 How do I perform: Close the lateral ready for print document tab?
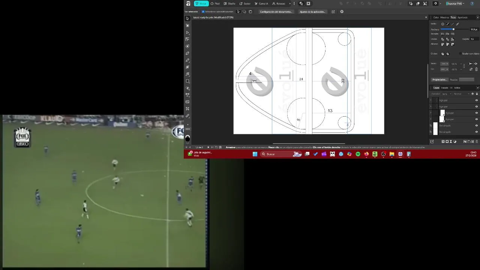[426, 17]
